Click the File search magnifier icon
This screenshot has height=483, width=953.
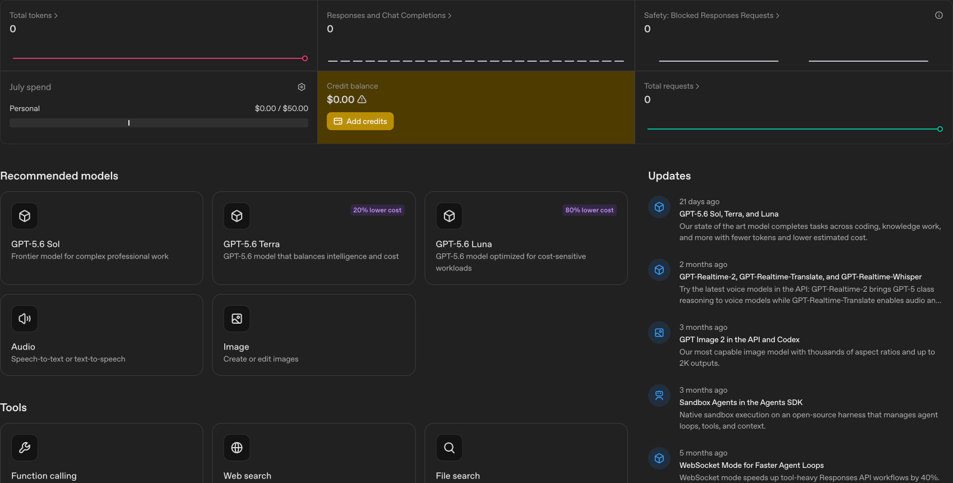tap(450, 448)
